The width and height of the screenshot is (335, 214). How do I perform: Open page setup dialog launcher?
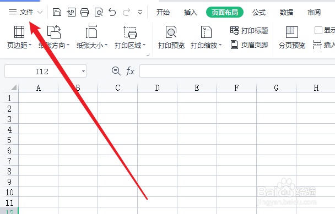coord(148,54)
